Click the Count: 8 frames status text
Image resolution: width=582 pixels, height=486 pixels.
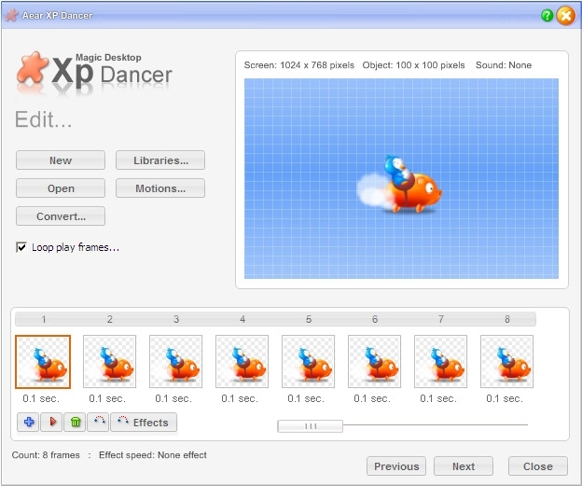click(46, 455)
